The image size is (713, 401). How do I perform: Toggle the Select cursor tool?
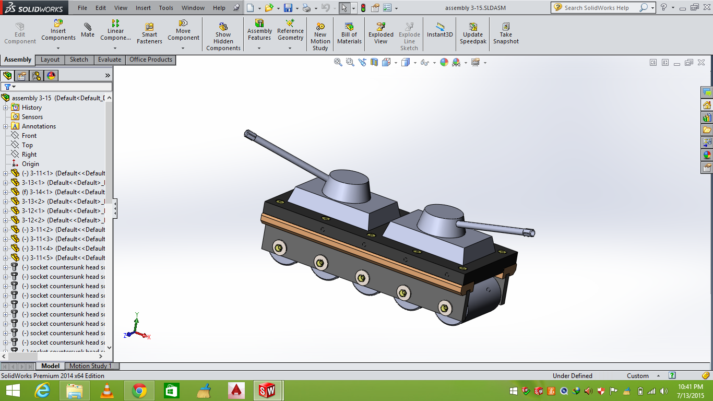tap(344, 8)
